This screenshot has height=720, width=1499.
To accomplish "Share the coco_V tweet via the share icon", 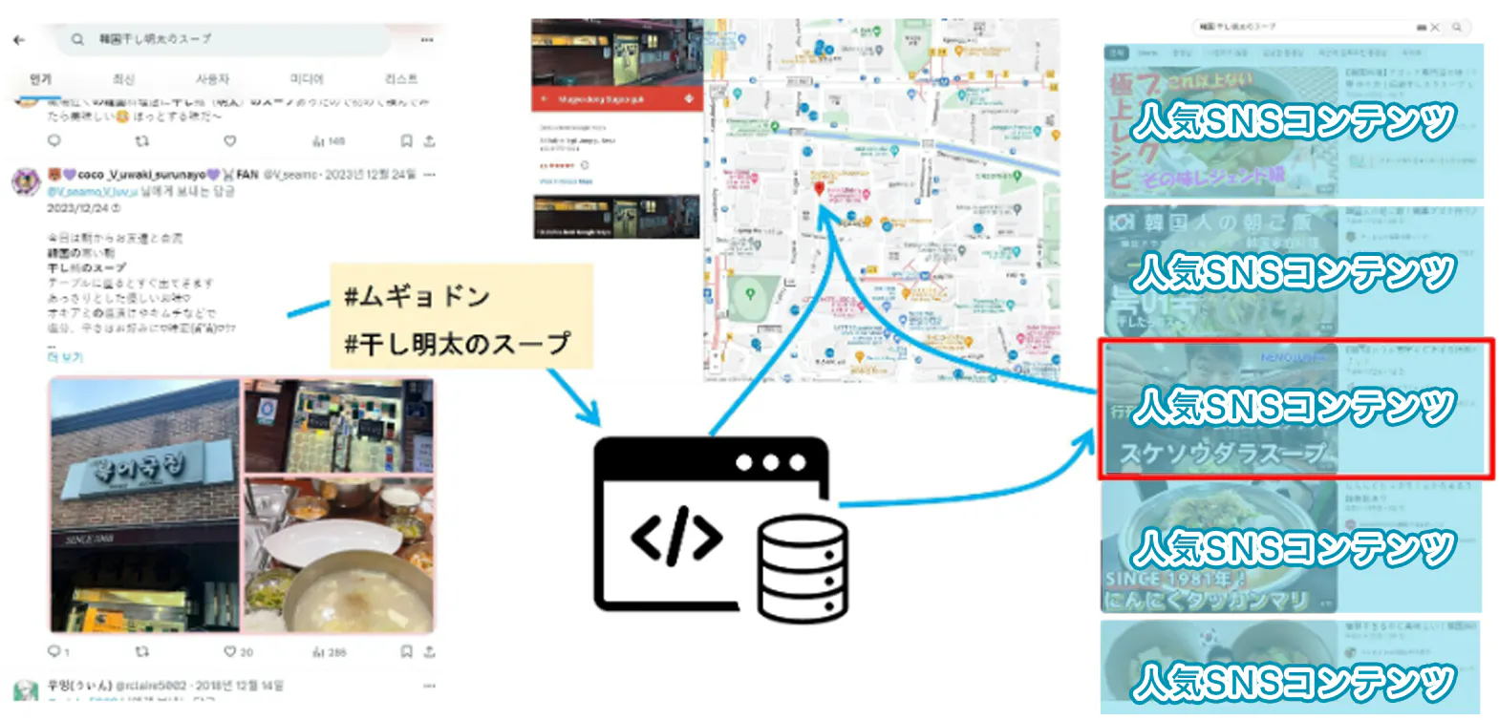I will [430, 651].
